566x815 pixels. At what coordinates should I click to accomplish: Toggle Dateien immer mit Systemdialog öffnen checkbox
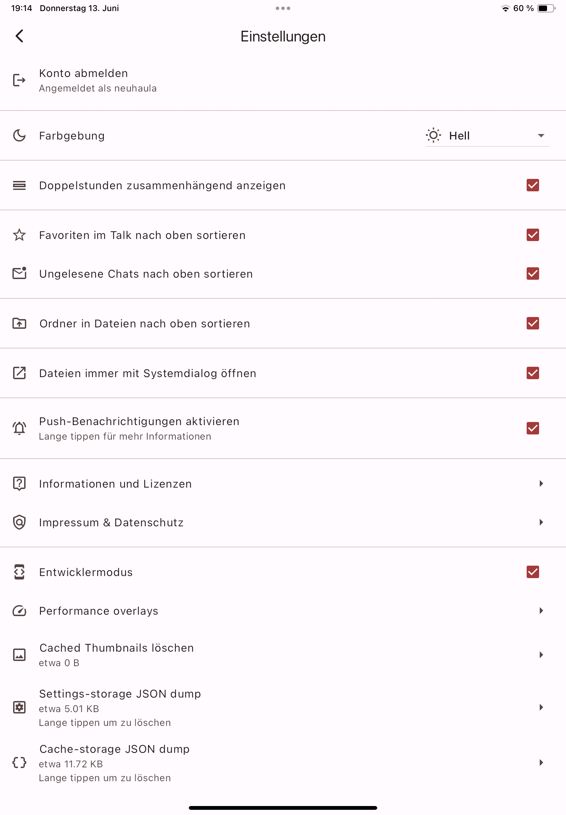tap(533, 373)
